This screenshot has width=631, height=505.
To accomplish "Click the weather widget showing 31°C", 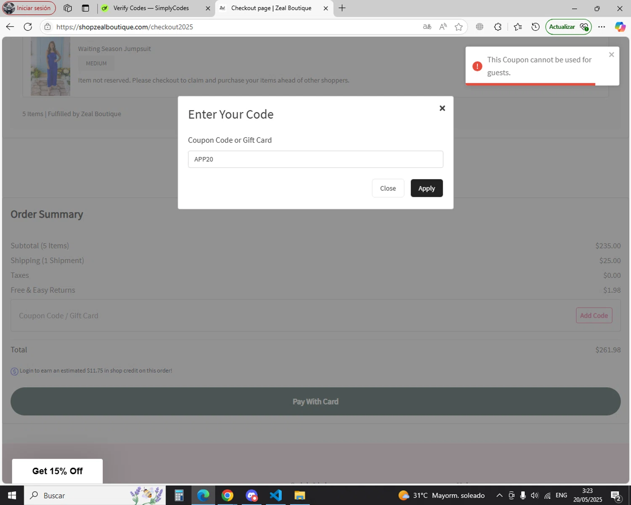I will [x=441, y=495].
